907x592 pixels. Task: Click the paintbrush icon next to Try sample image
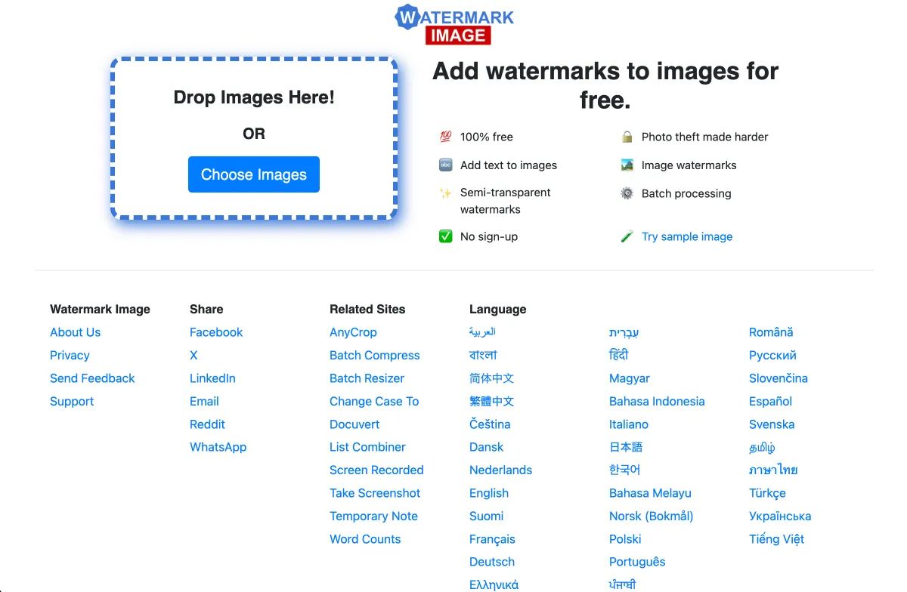(x=626, y=236)
